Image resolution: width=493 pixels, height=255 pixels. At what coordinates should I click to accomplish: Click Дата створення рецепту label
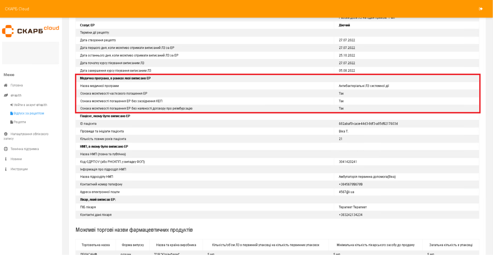(x=98, y=40)
